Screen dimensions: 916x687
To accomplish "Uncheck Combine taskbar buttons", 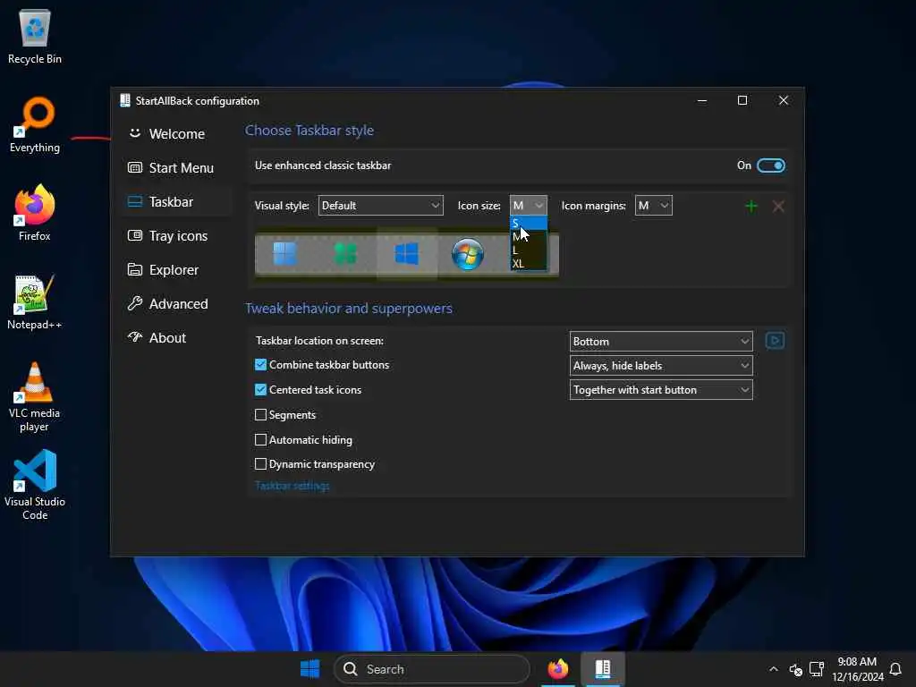I will click(x=260, y=365).
